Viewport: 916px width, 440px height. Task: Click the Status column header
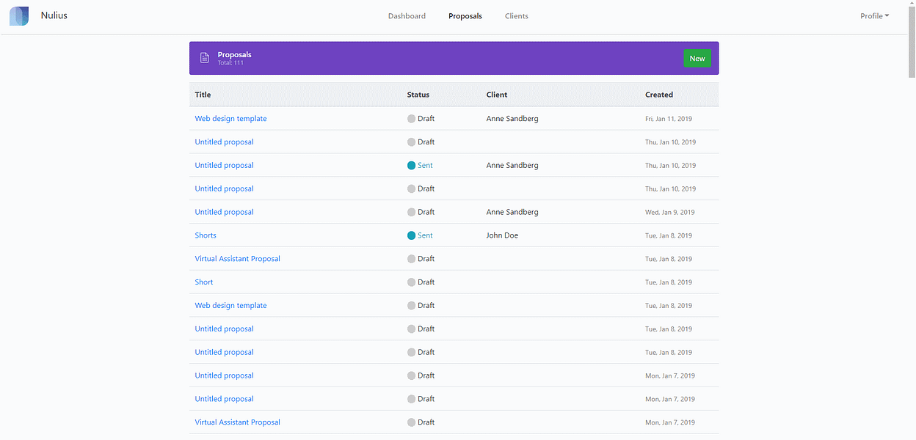418,95
